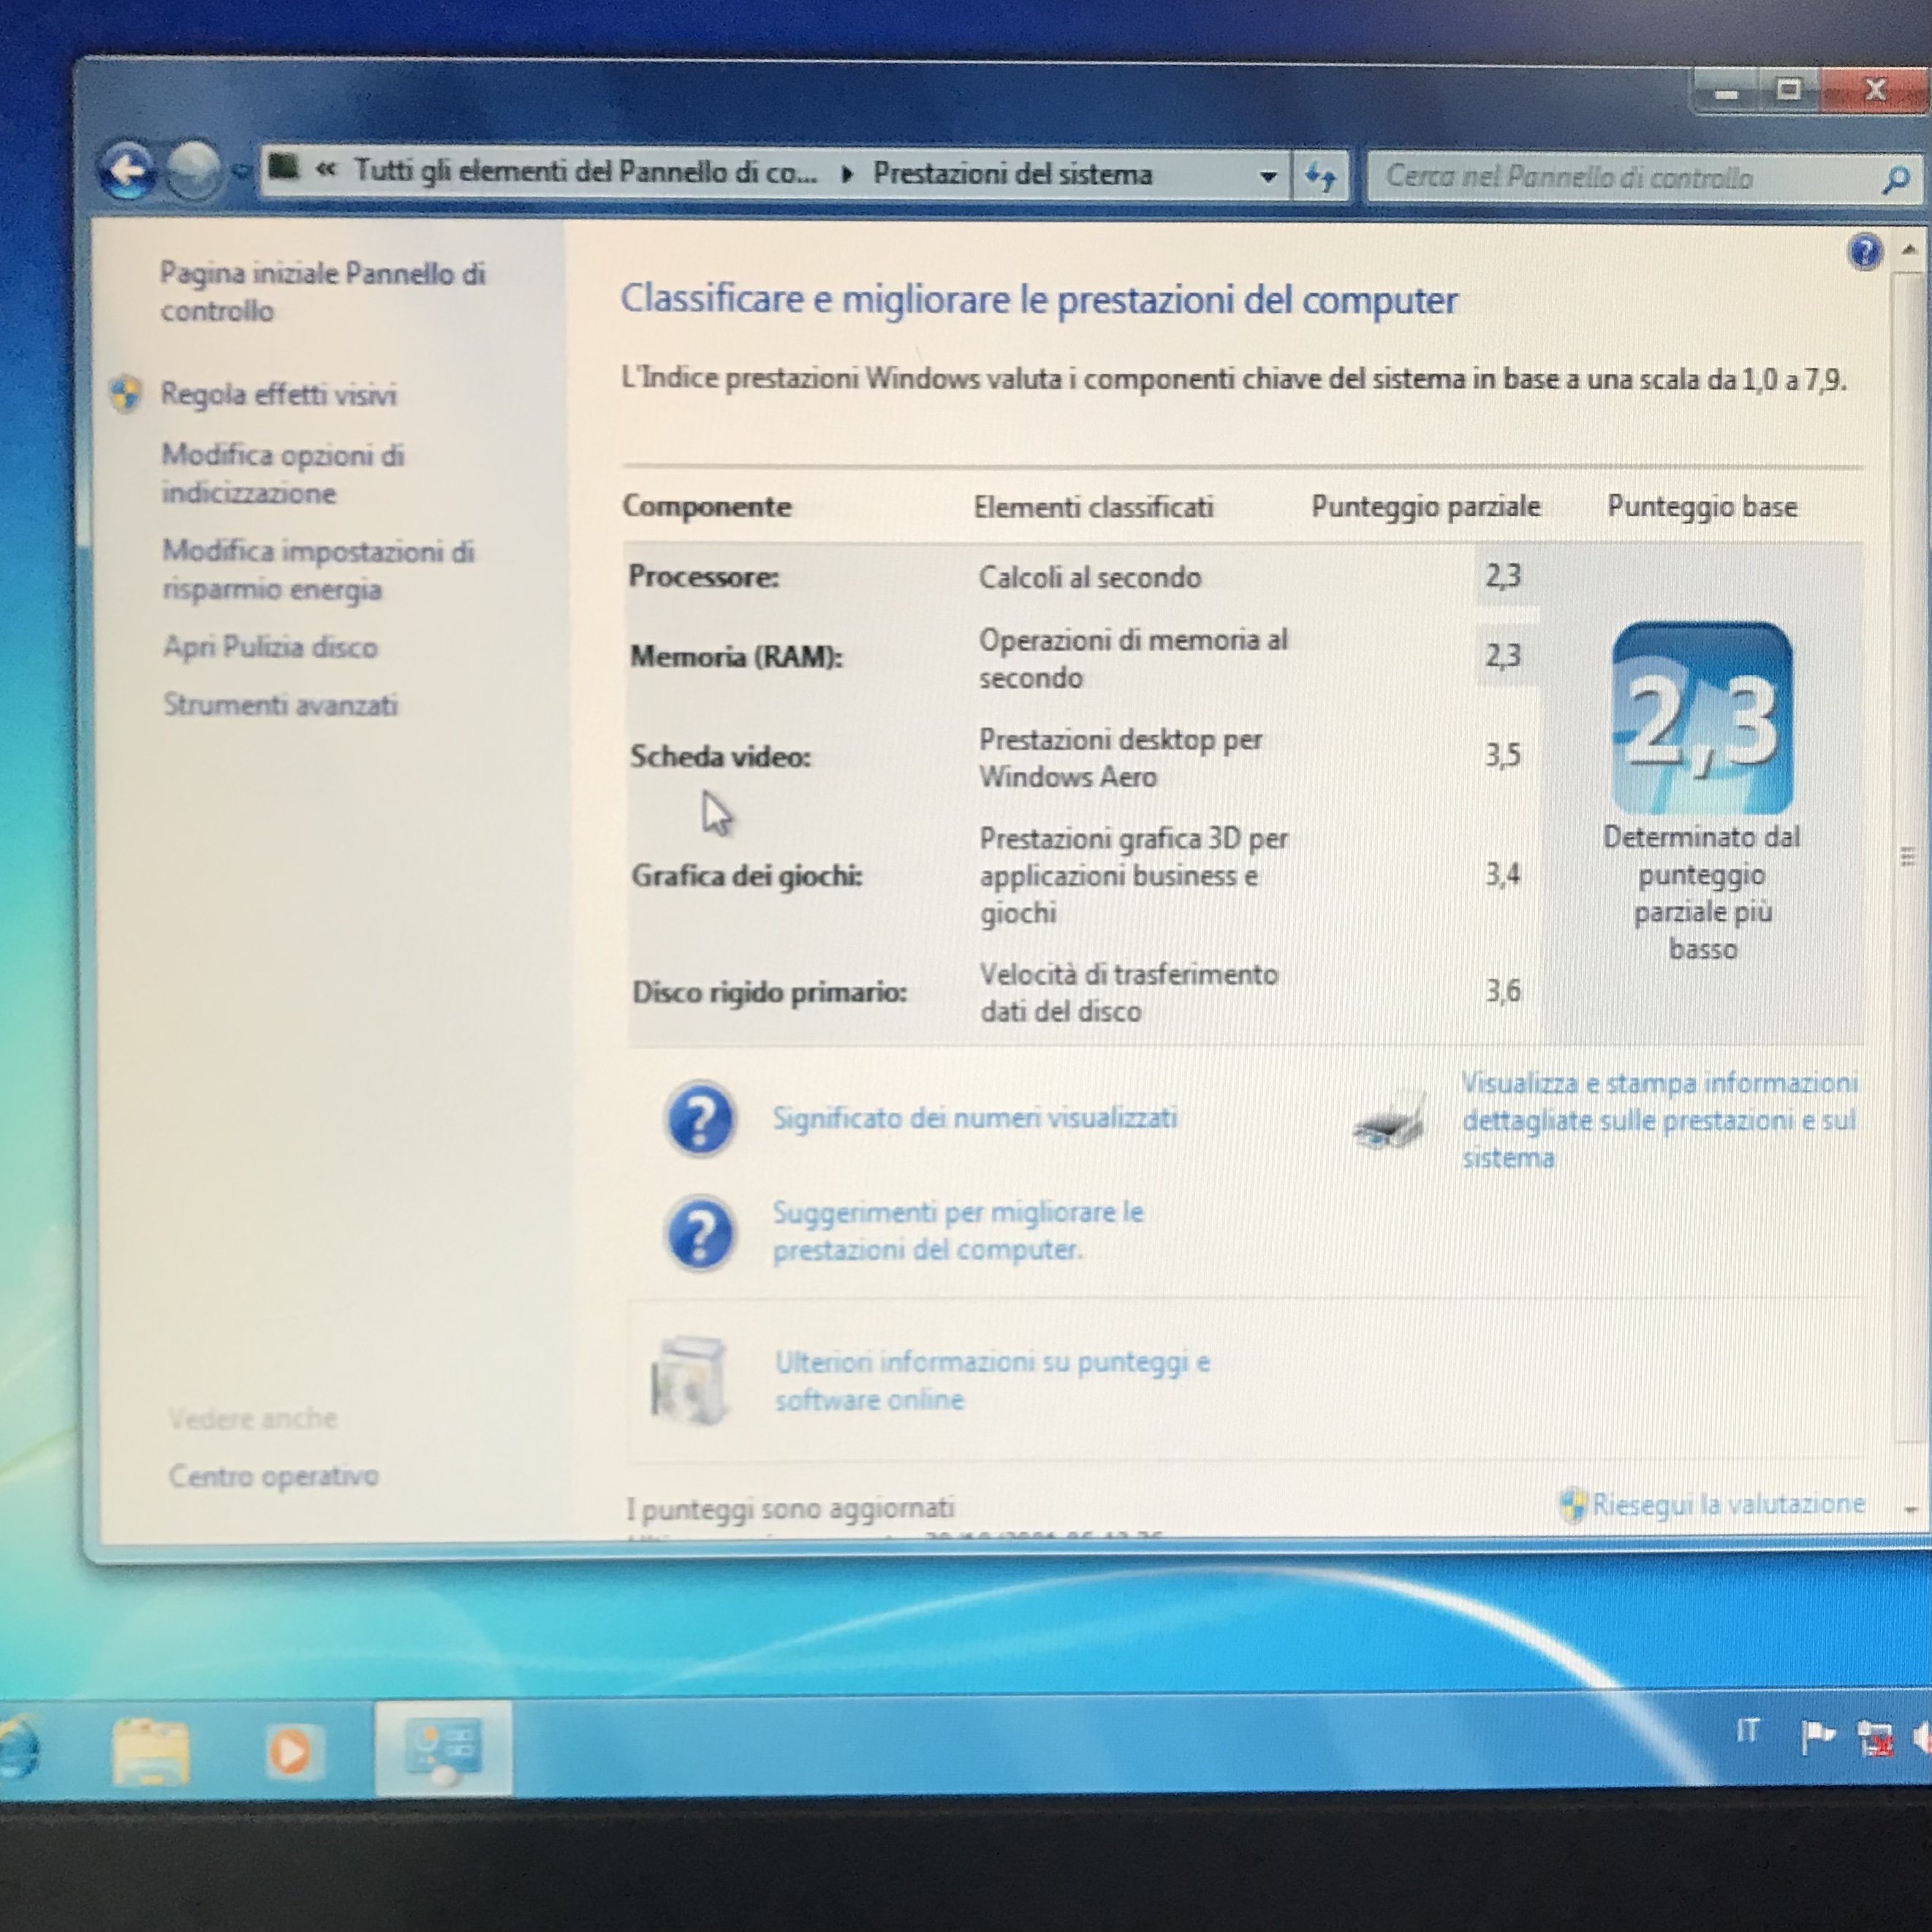Open the file explorer folder on taskbar
The height and width of the screenshot is (1932, 1932).
click(150, 1751)
